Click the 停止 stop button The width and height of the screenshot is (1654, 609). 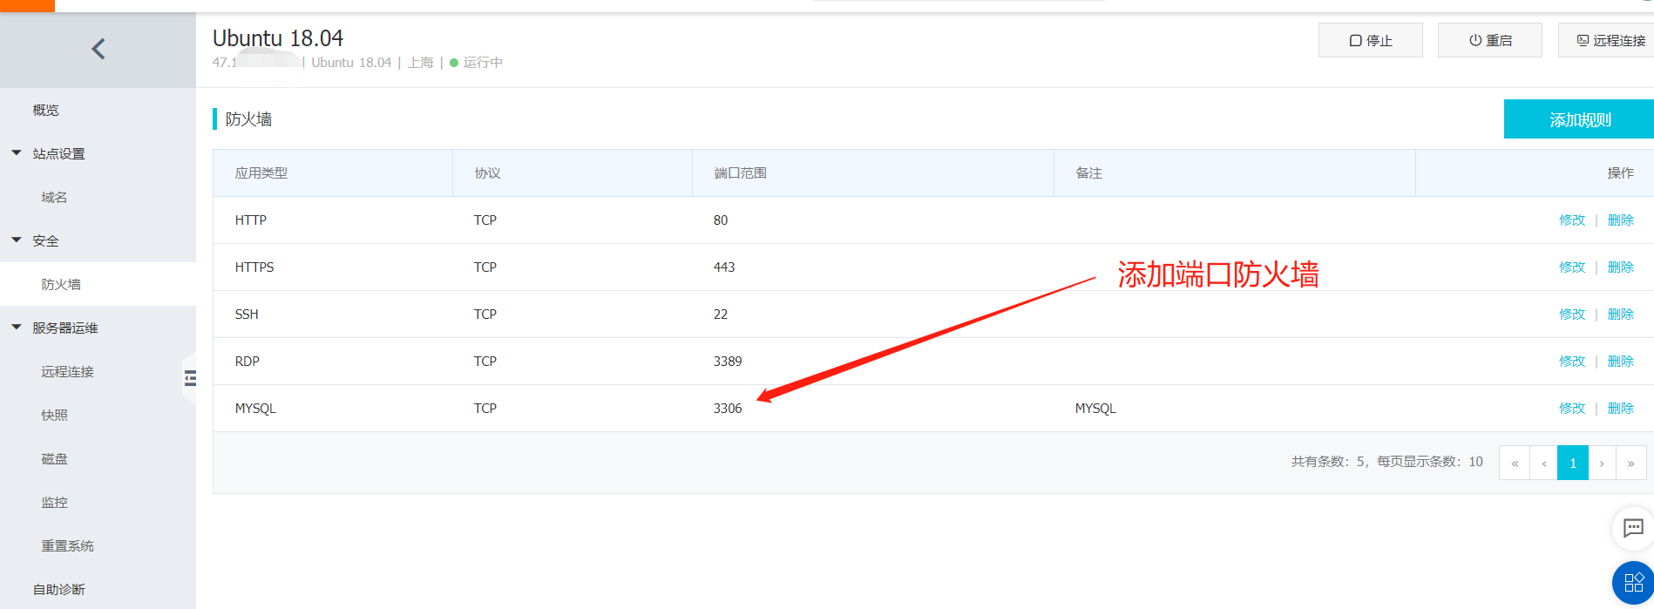[x=1371, y=40]
